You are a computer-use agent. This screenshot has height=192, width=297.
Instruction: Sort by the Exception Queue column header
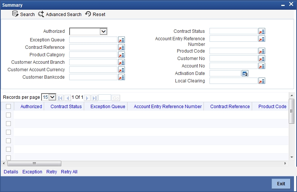coord(108,107)
